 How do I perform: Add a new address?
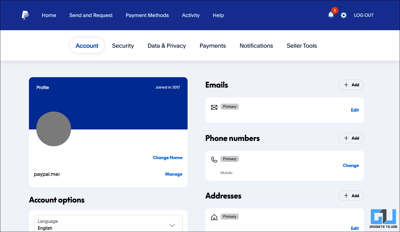click(x=351, y=196)
